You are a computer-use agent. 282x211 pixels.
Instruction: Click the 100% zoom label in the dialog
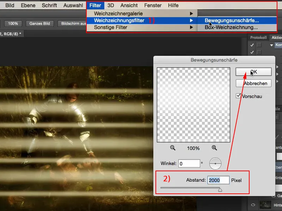tap(193, 148)
